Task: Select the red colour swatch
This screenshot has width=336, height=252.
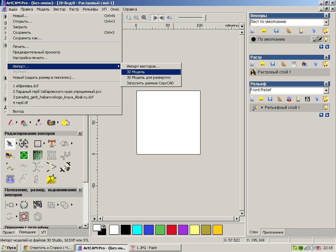Action: tap(171, 230)
